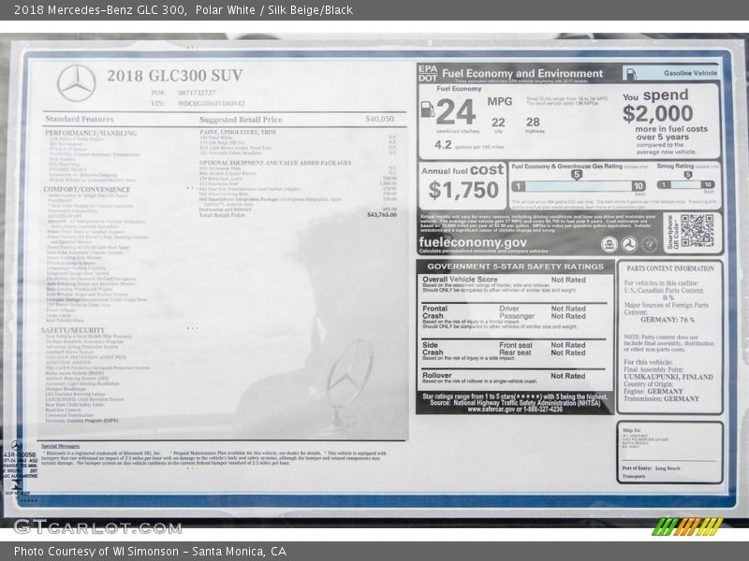Screen dimensions: 749x561
Task: Click the smartphone QR code
Action: (697, 231)
